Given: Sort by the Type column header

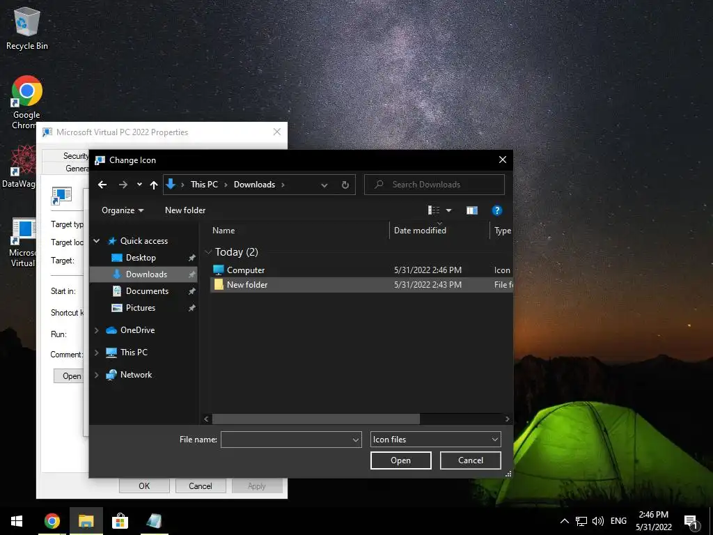Looking at the screenshot, I should [x=501, y=231].
